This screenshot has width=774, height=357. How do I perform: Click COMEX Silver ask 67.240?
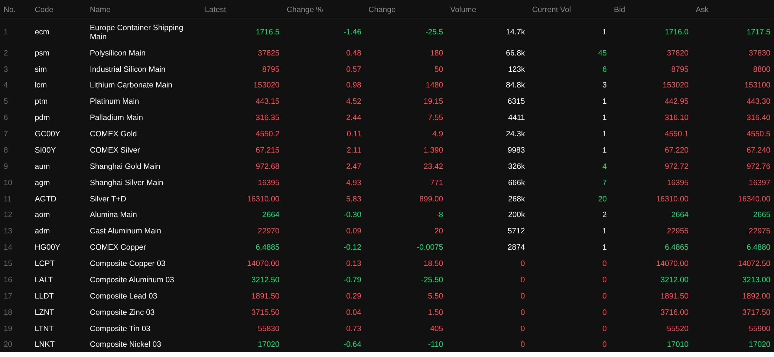tap(759, 150)
